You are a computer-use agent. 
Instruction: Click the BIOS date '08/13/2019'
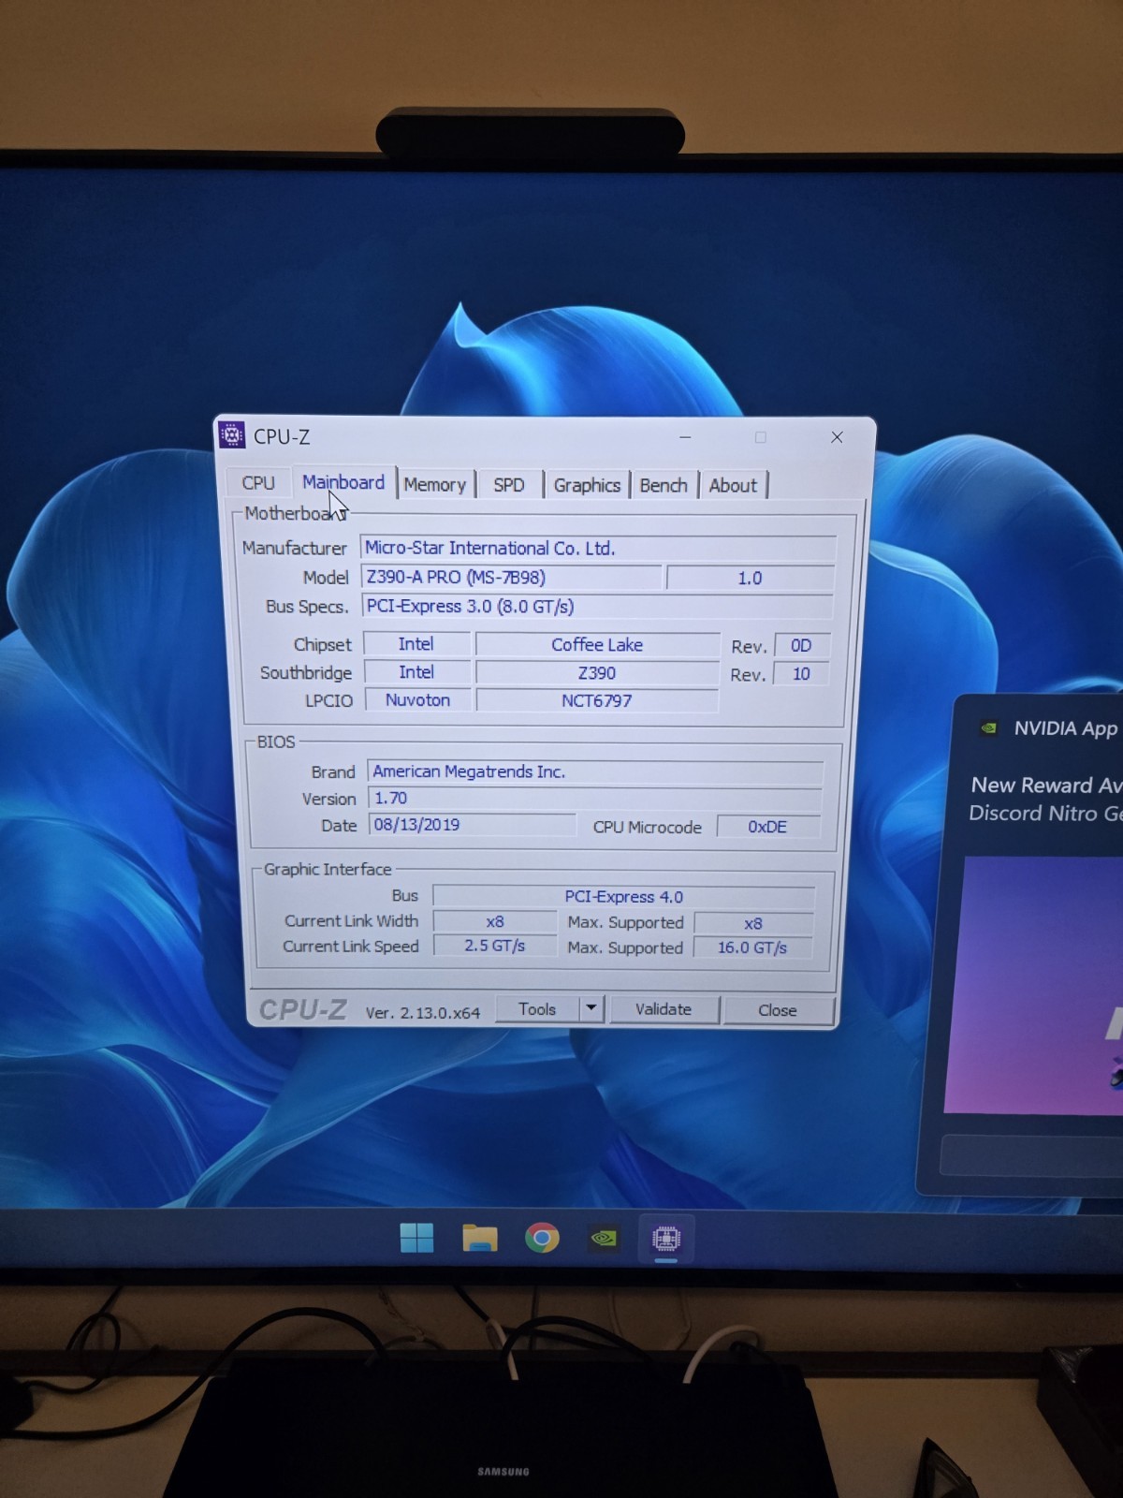coord(473,825)
